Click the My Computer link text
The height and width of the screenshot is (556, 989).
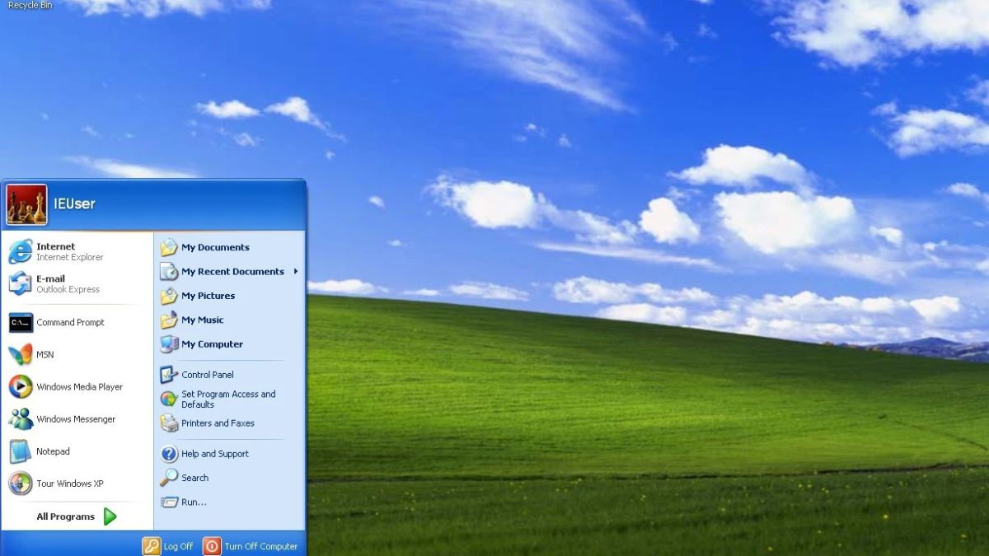coord(212,344)
